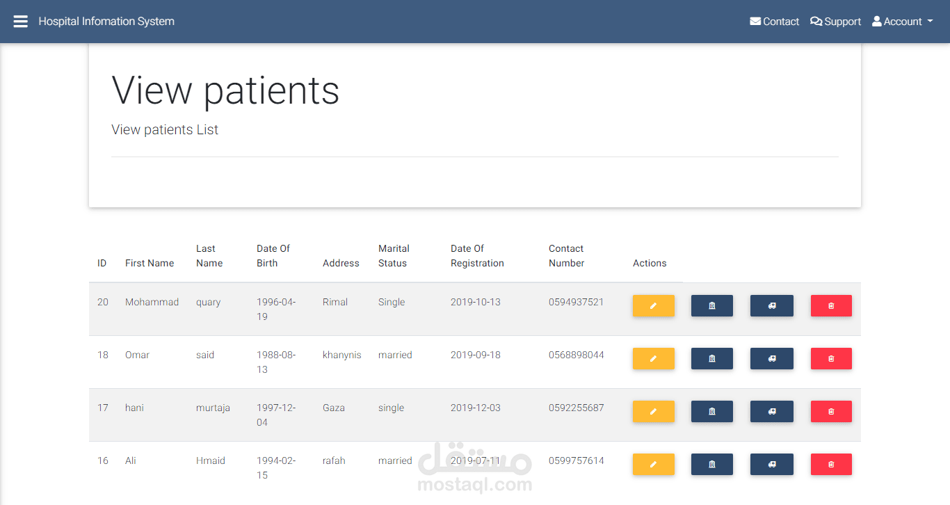The width and height of the screenshot is (950, 505).
Task: Click the ambulance button for patient Mohammad
Action: (x=771, y=306)
